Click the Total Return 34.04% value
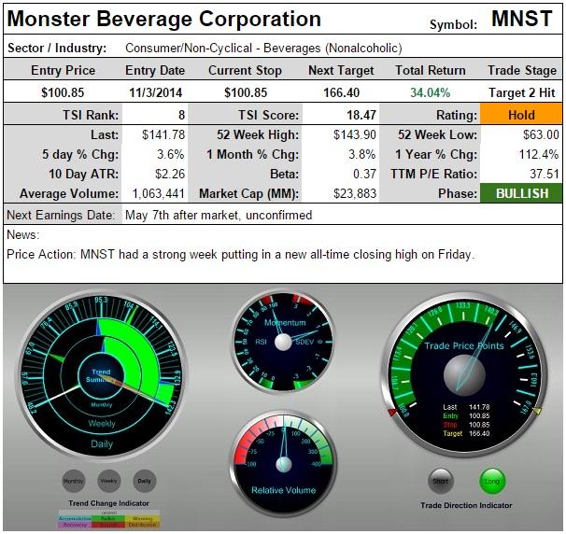Image resolution: width=566 pixels, height=534 pixels. coord(422,92)
